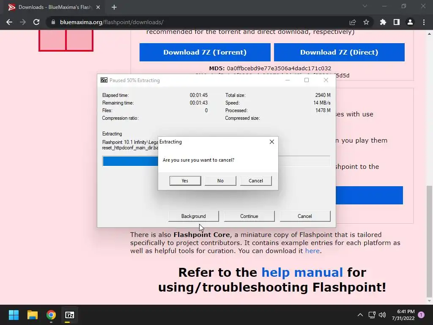
Task: Open notification badge in taskbar
Action: [421, 315]
